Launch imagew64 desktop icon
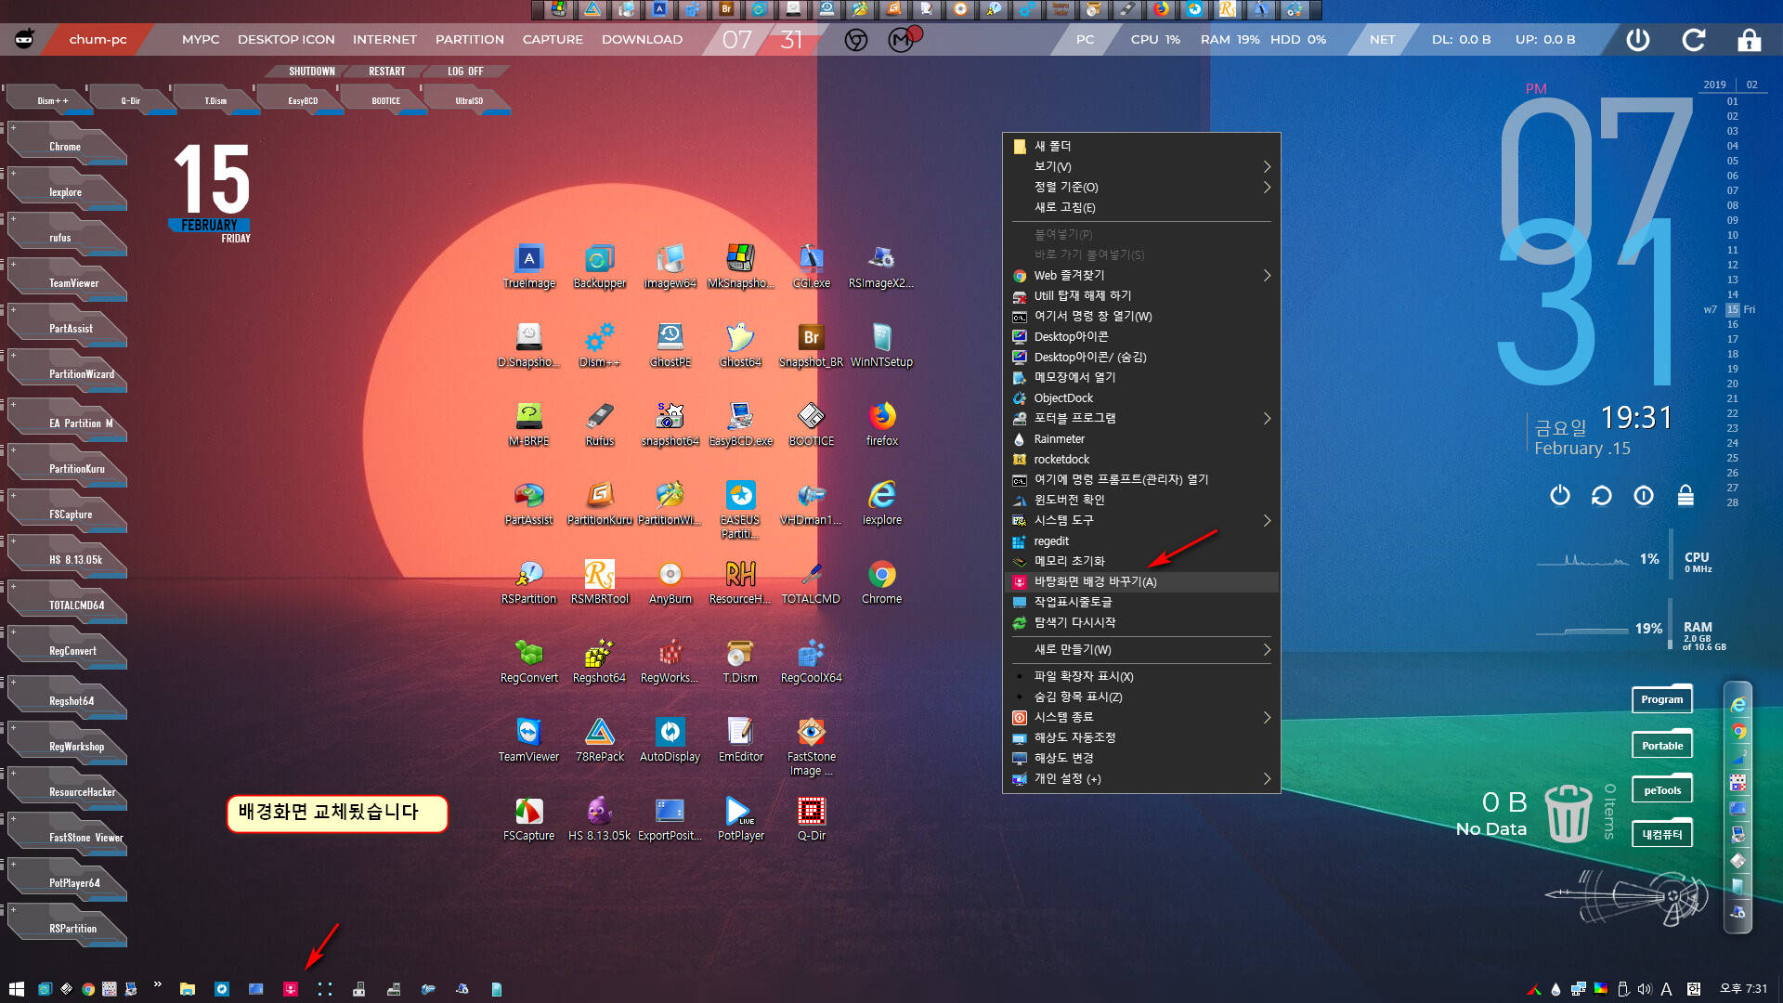Screen dimensions: 1783x1003 coord(670,267)
